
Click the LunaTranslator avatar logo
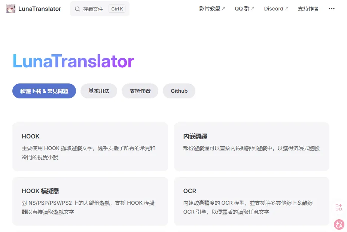pyautogui.click(x=11, y=9)
